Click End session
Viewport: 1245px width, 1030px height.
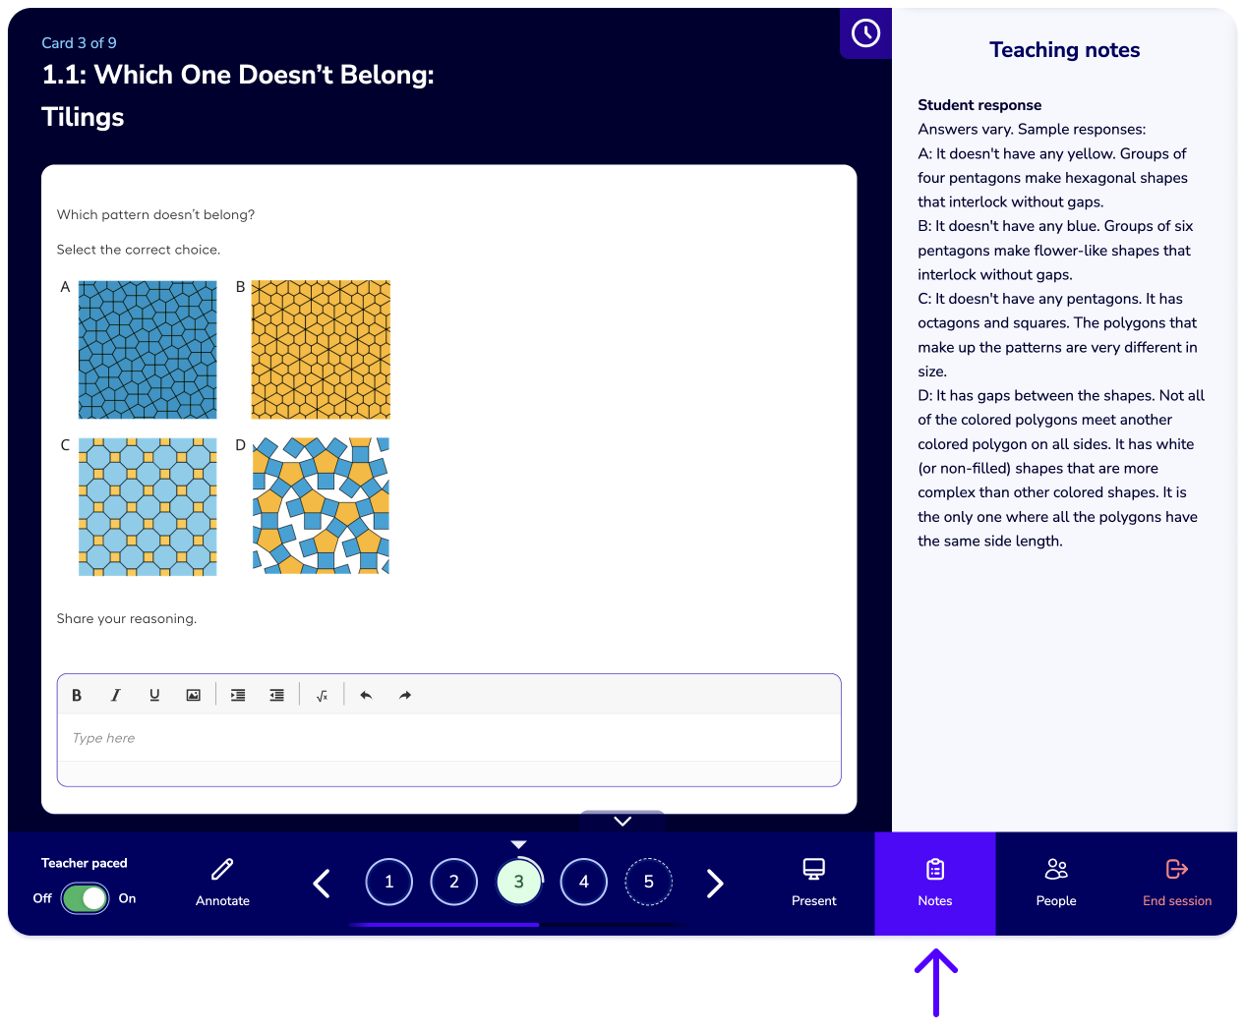click(x=1177, y=884)
